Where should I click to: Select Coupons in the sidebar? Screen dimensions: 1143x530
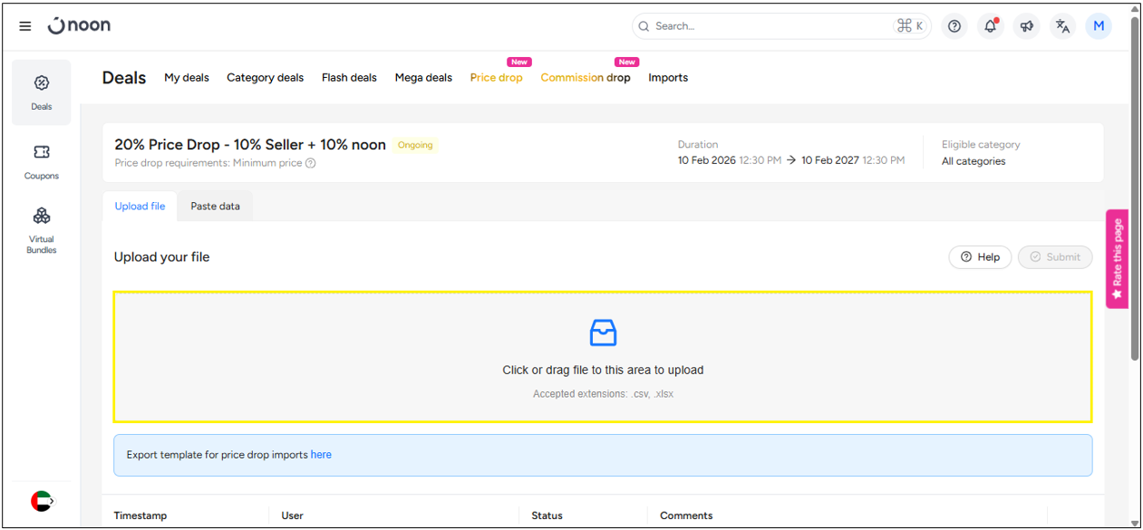coord(42,161)
